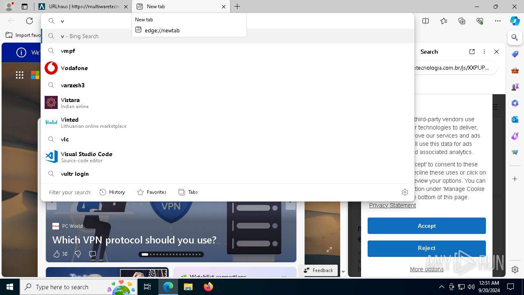Image resolution: width=524 pixels, height=295 pixels.
Task: Open Task View on the taskbar
Action: tap(147, 287)
